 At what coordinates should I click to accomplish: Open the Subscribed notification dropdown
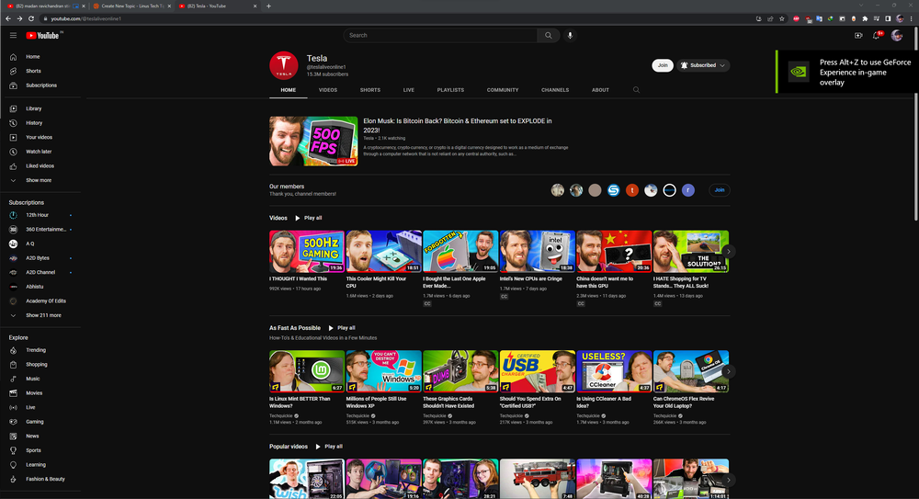point(703,65)
